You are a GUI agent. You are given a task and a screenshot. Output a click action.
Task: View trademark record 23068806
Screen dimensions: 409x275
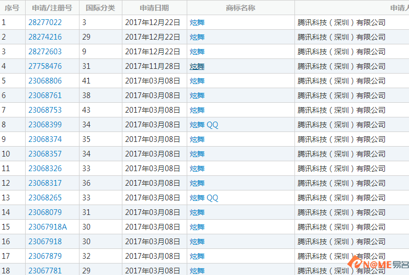coord(45,81)
